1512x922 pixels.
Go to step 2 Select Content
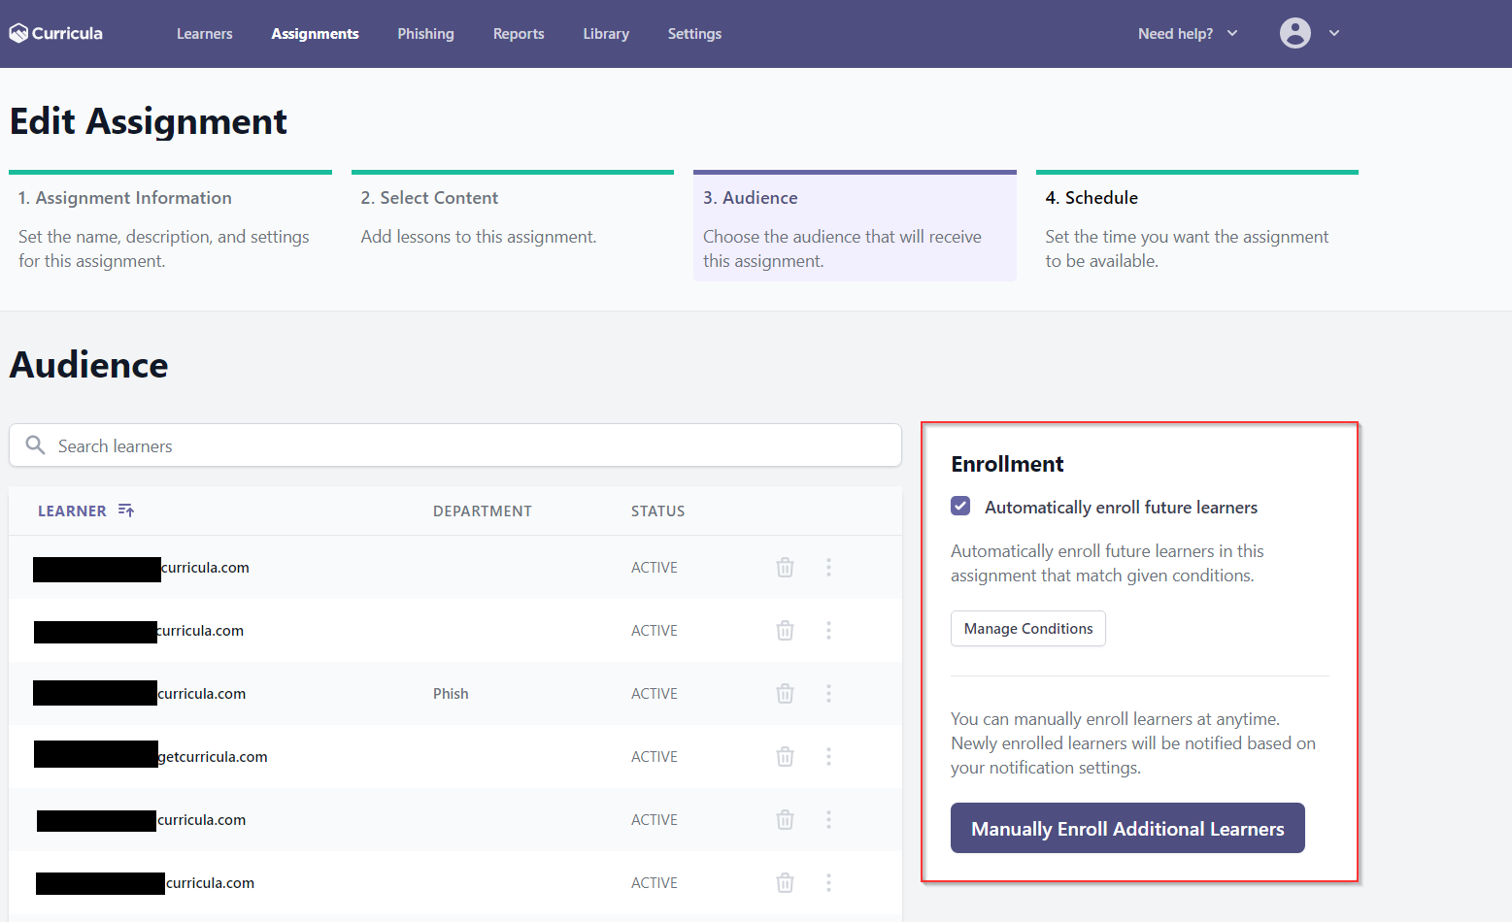[x=512, y=226]
